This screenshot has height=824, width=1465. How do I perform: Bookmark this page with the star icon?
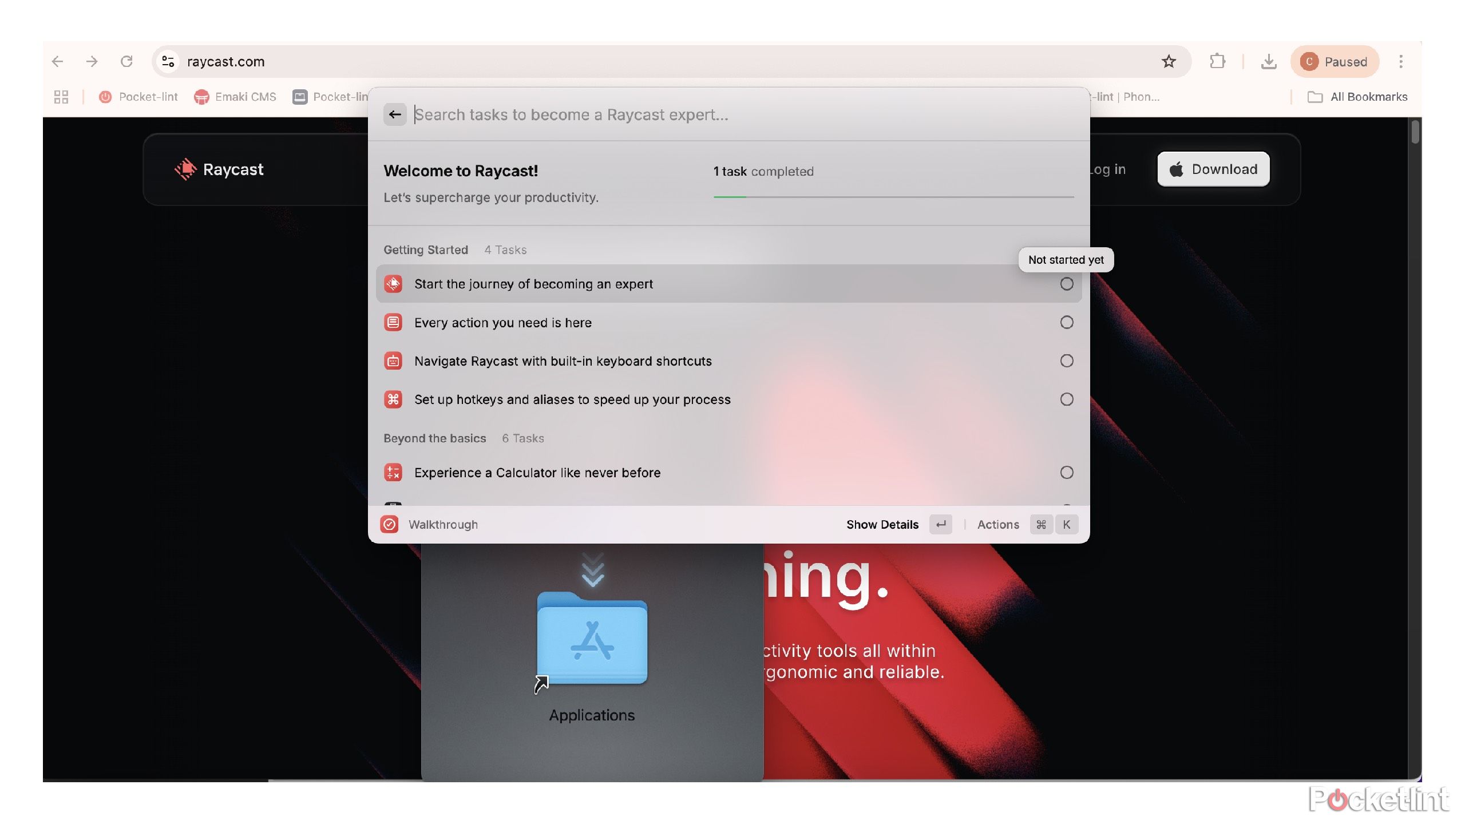1169,61
